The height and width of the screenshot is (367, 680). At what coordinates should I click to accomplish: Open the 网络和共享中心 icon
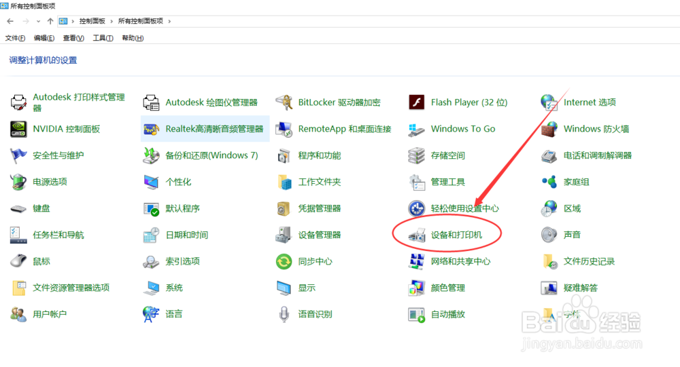click(x=417, y=261)
